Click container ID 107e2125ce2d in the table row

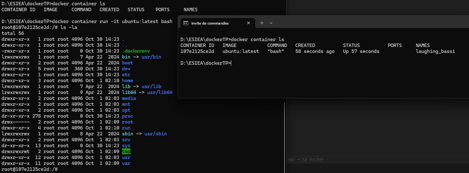click(x=197, y=51)
